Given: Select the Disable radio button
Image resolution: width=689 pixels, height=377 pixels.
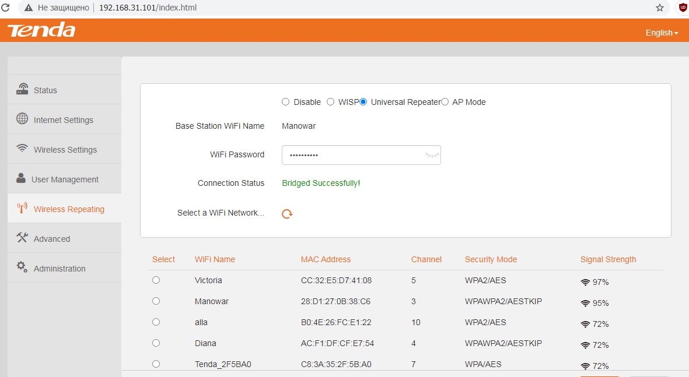Looking at the screenshot, I should [286, 102].
